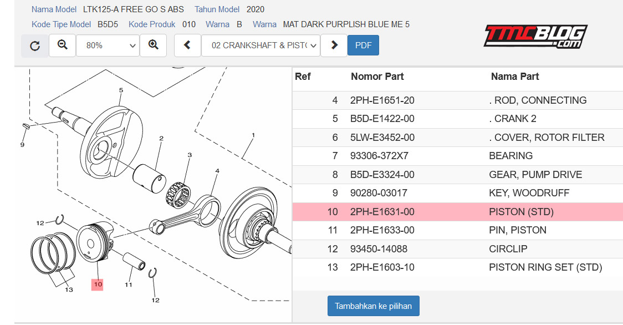This screenshot has width=623, height=325.
Task: Select the ROD, CONNECTING row
Action: coord(458,100)
